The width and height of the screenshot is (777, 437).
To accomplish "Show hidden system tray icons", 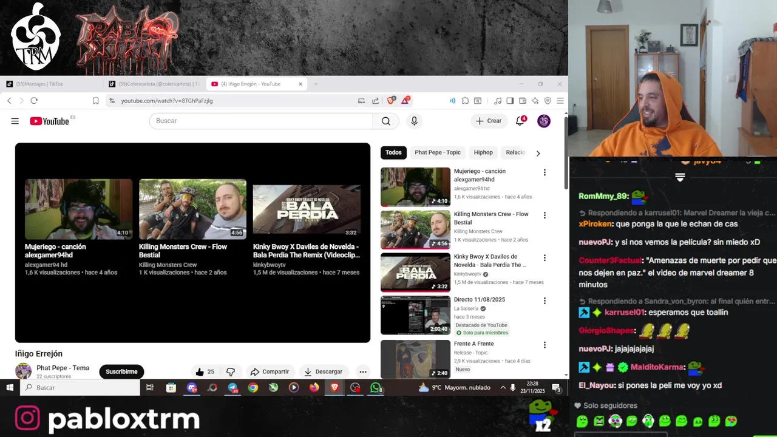I will click(503, 387).
